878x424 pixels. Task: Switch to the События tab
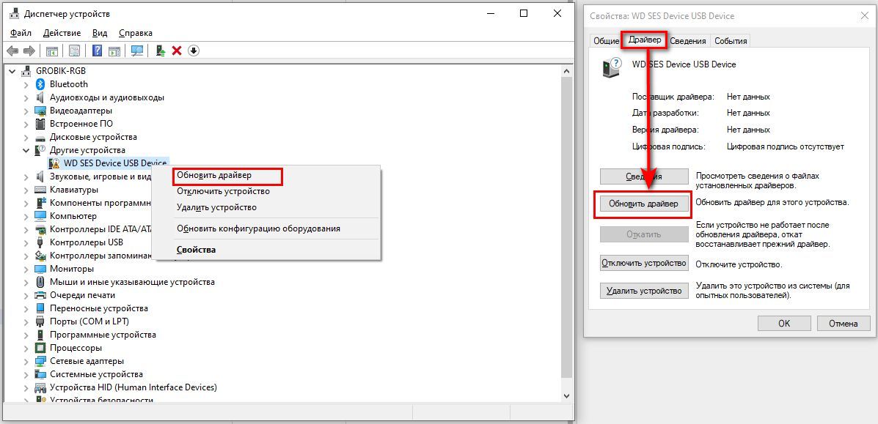pyautogui.click(x=731, y=41)
